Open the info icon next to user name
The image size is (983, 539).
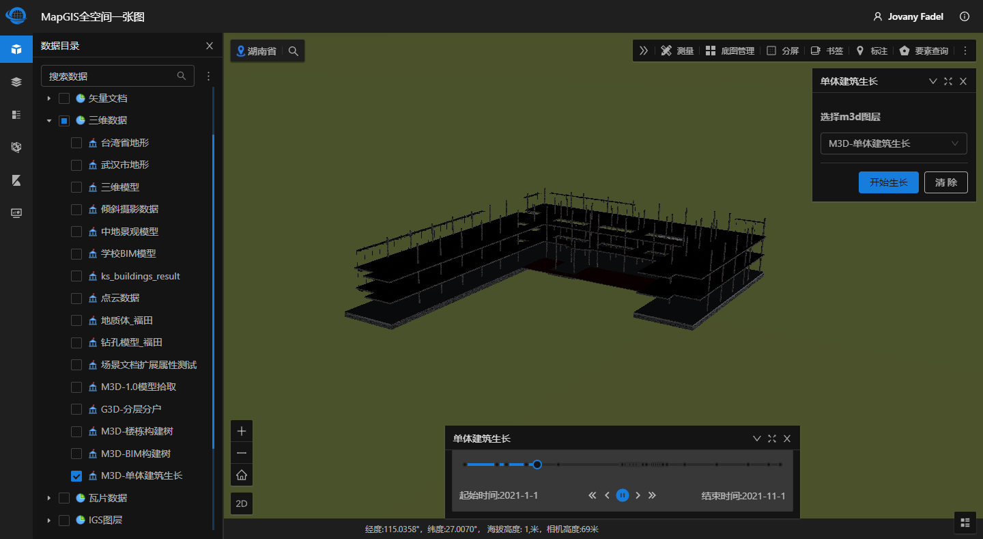965,16
